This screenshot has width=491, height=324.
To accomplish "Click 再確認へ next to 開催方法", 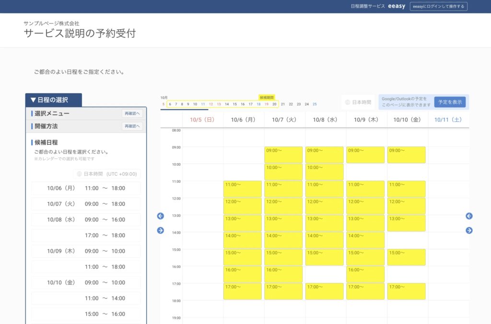I will tap(132, 126).
